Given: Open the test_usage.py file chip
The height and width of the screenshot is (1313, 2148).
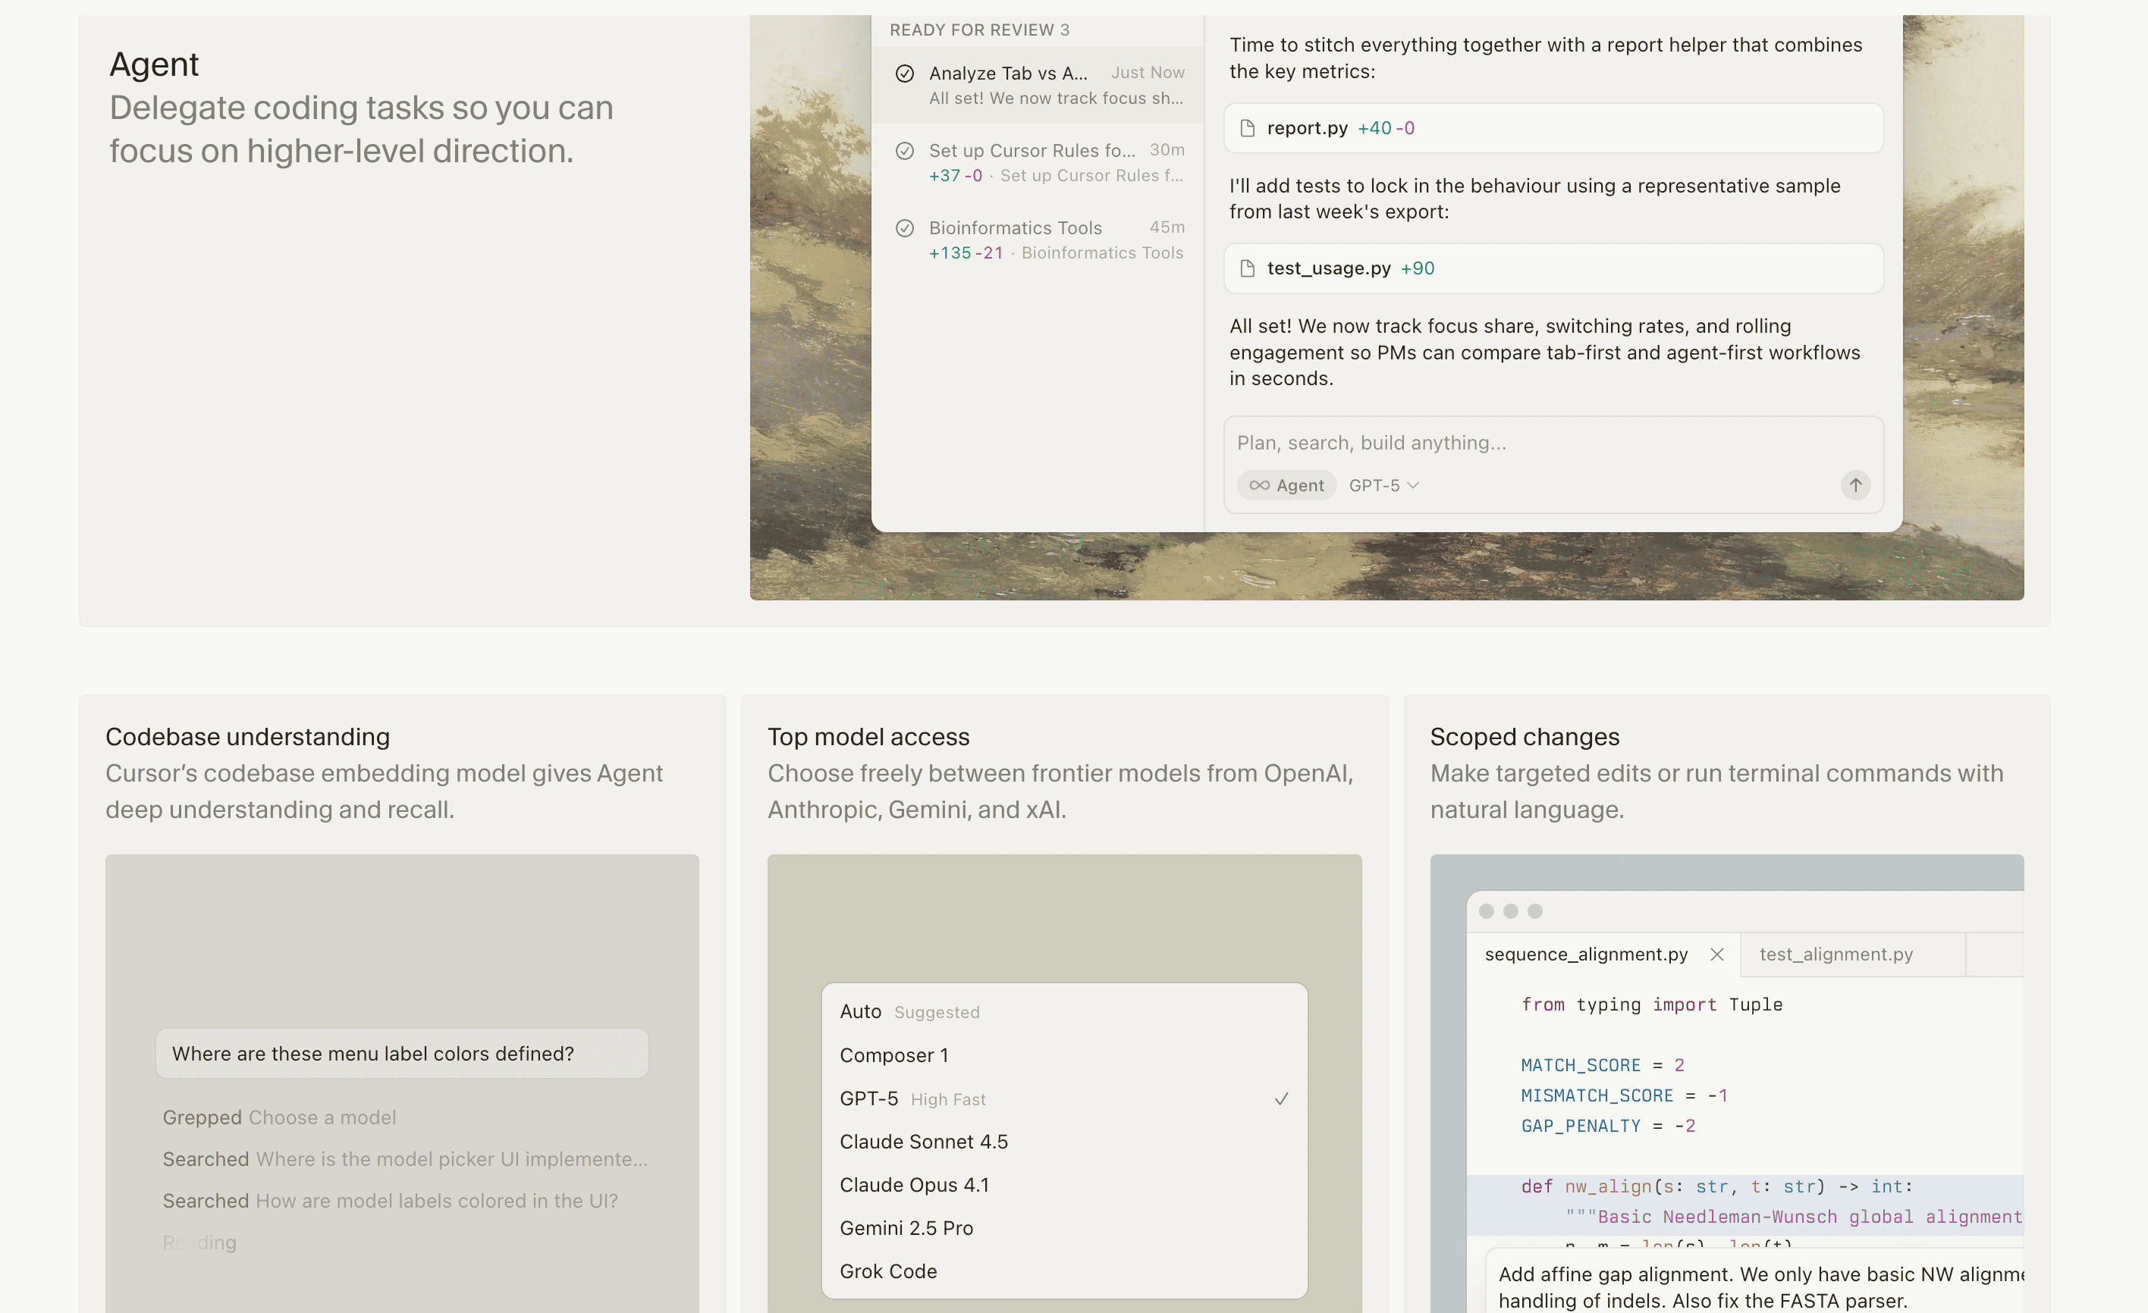Looking at the screenshot, I should [x=1329, y=268].
